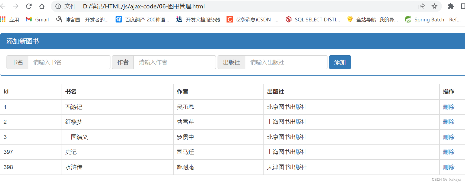Select the 史记 book name cell
This screenshot has height=184, width=465.
(118, 152)
